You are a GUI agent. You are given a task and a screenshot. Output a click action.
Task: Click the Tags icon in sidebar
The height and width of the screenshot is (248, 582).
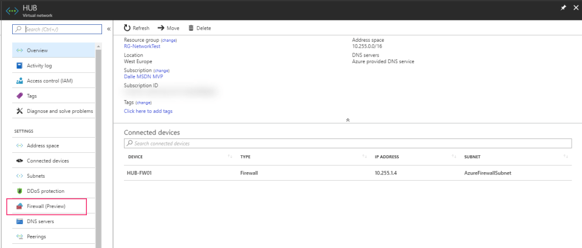19,96
